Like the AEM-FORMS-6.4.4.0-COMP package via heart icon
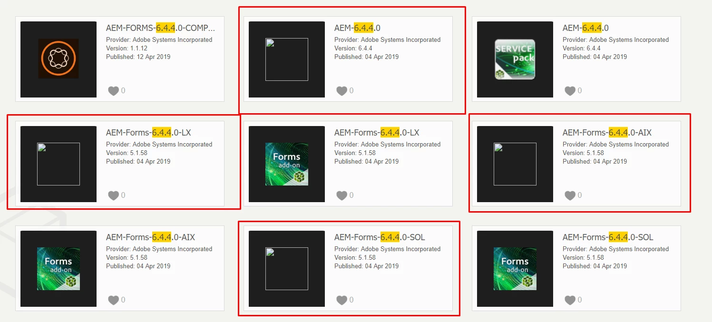The width and height of the screenshot is (712, 322). 113,91
